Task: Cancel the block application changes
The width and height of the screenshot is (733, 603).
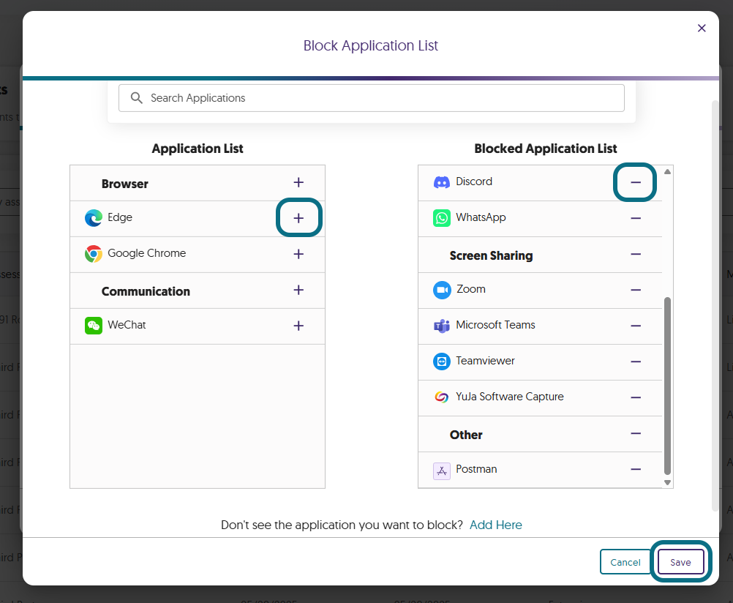Action: tap(625, 562)
